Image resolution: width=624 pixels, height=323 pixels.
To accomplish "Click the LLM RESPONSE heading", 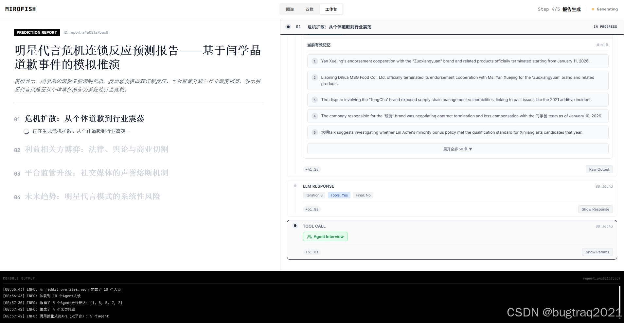I will 318,186.
